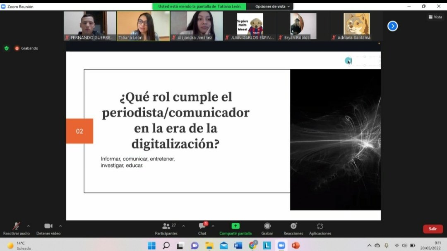Image resolution: width=447 pixels, height=251 pixels.
Task: Select Adriana Saritama's participant tile
Action: coord(356,26)
